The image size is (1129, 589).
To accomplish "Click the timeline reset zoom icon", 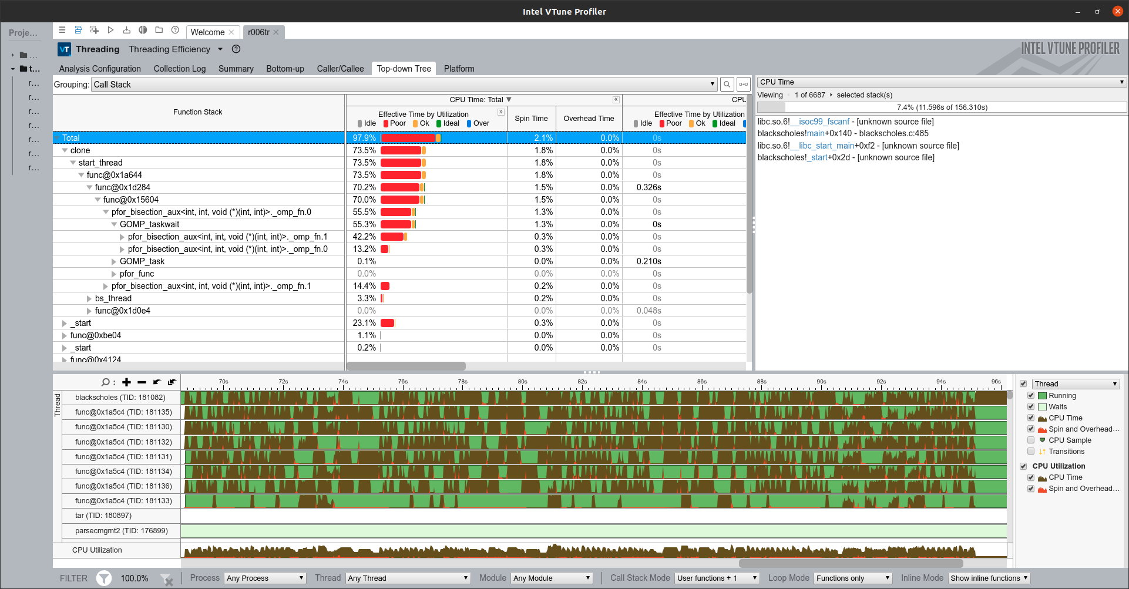I will (x=172, y=382).
